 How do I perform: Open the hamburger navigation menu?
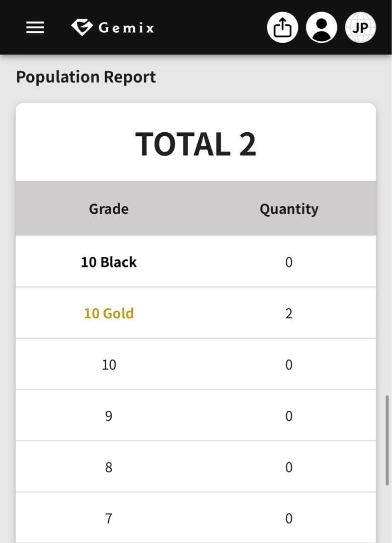point(35,28)
